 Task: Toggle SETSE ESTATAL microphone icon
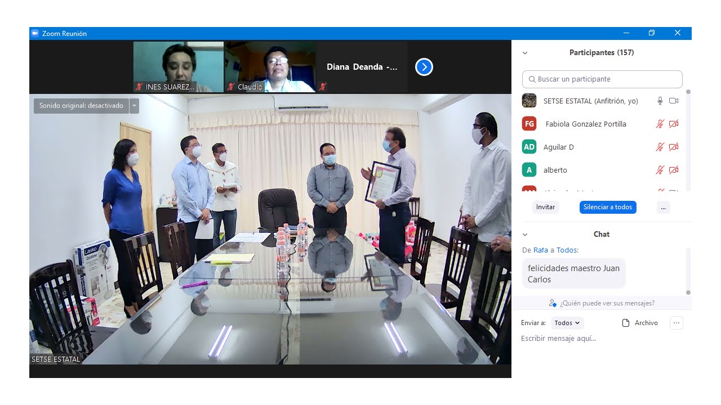tap(660, 101)
